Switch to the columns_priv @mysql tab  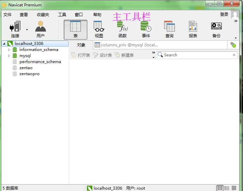160,45
